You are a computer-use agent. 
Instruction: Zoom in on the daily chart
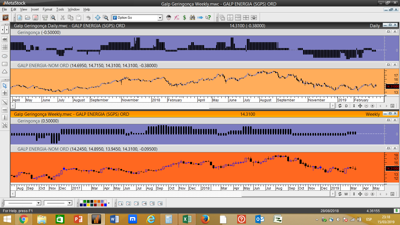(x=372, y=106)
